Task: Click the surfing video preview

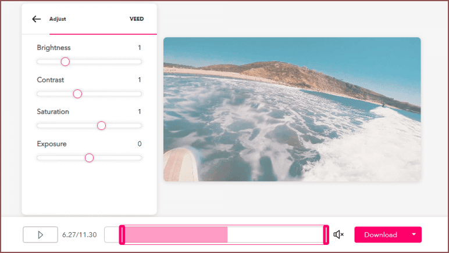Action: tap(291, 109)
